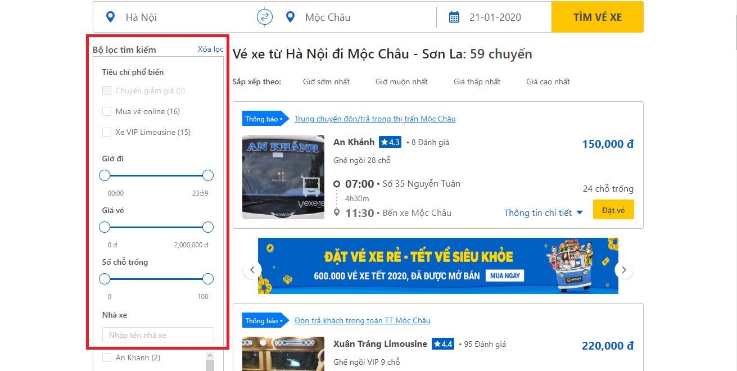Image resolution: width=737 pixels, height=371 pixels.
Task: Click MUA NGAY on the Tết banner
Action: pyautogui.click(x=506, y=275)
